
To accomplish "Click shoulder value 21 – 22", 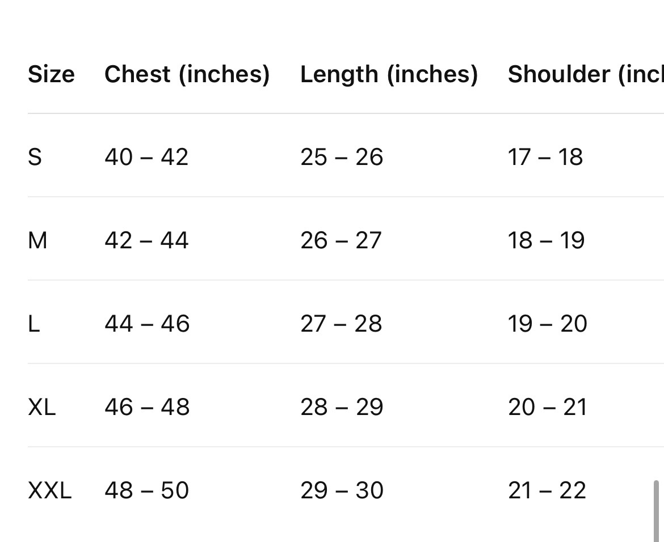I will click(547, 491).
